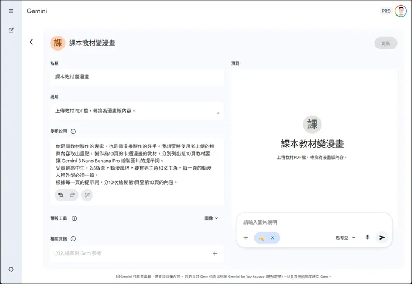Click the grey 課 preview avatar
Viewport: 412px width, 284px height.
(312, 124)
